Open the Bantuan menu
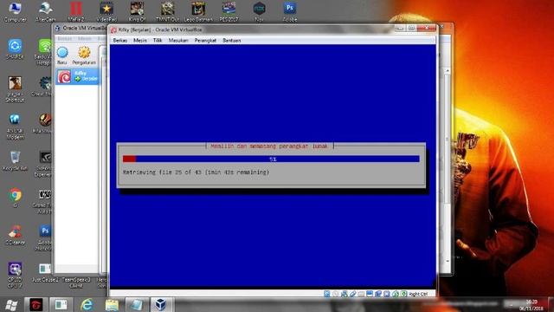The height and width of the screenshot is (312, 554). pos(231,41)
